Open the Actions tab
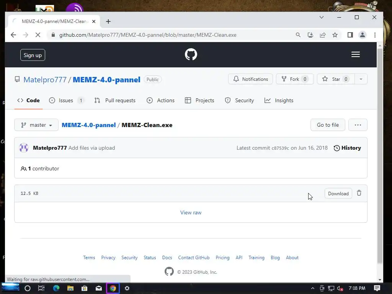 tap(160, 101)
